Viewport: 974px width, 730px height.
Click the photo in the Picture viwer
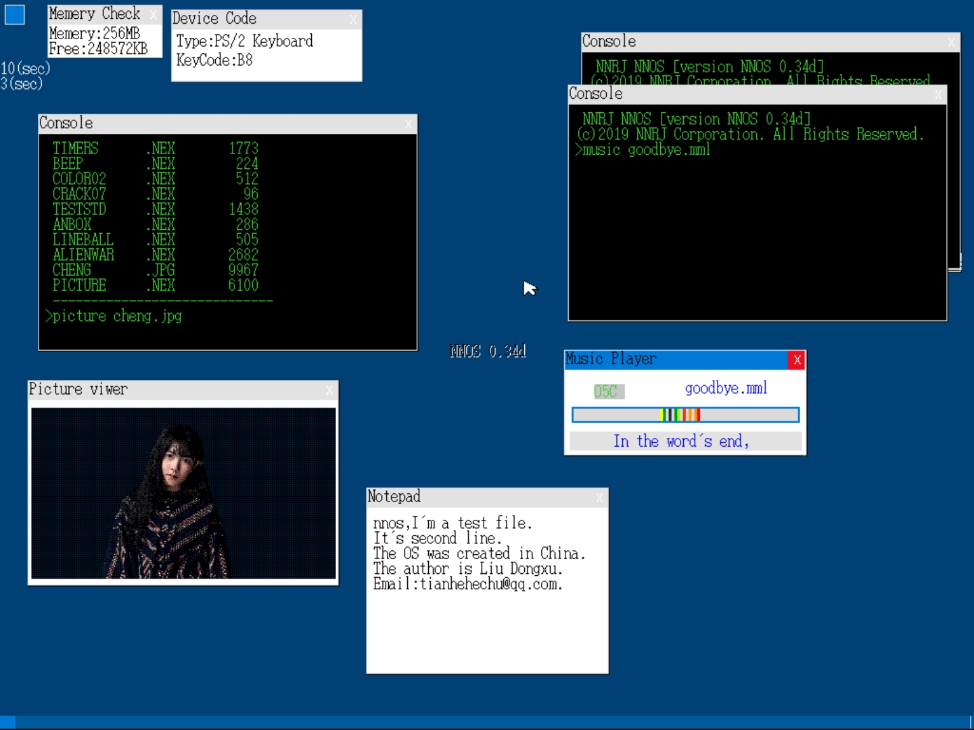[x=183, y=493]
